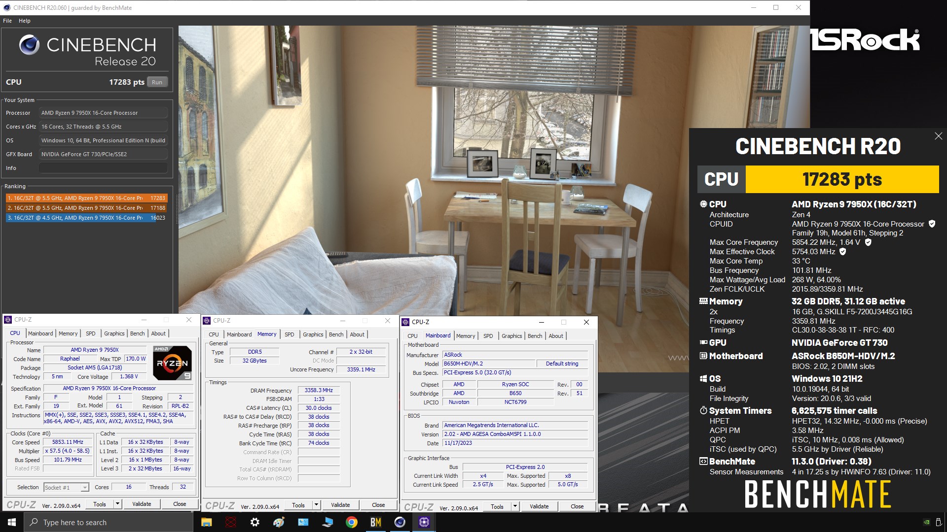This screenshot has width=947, height=532.
Task: Open the File menu in Cinebench
Action: 7,21
